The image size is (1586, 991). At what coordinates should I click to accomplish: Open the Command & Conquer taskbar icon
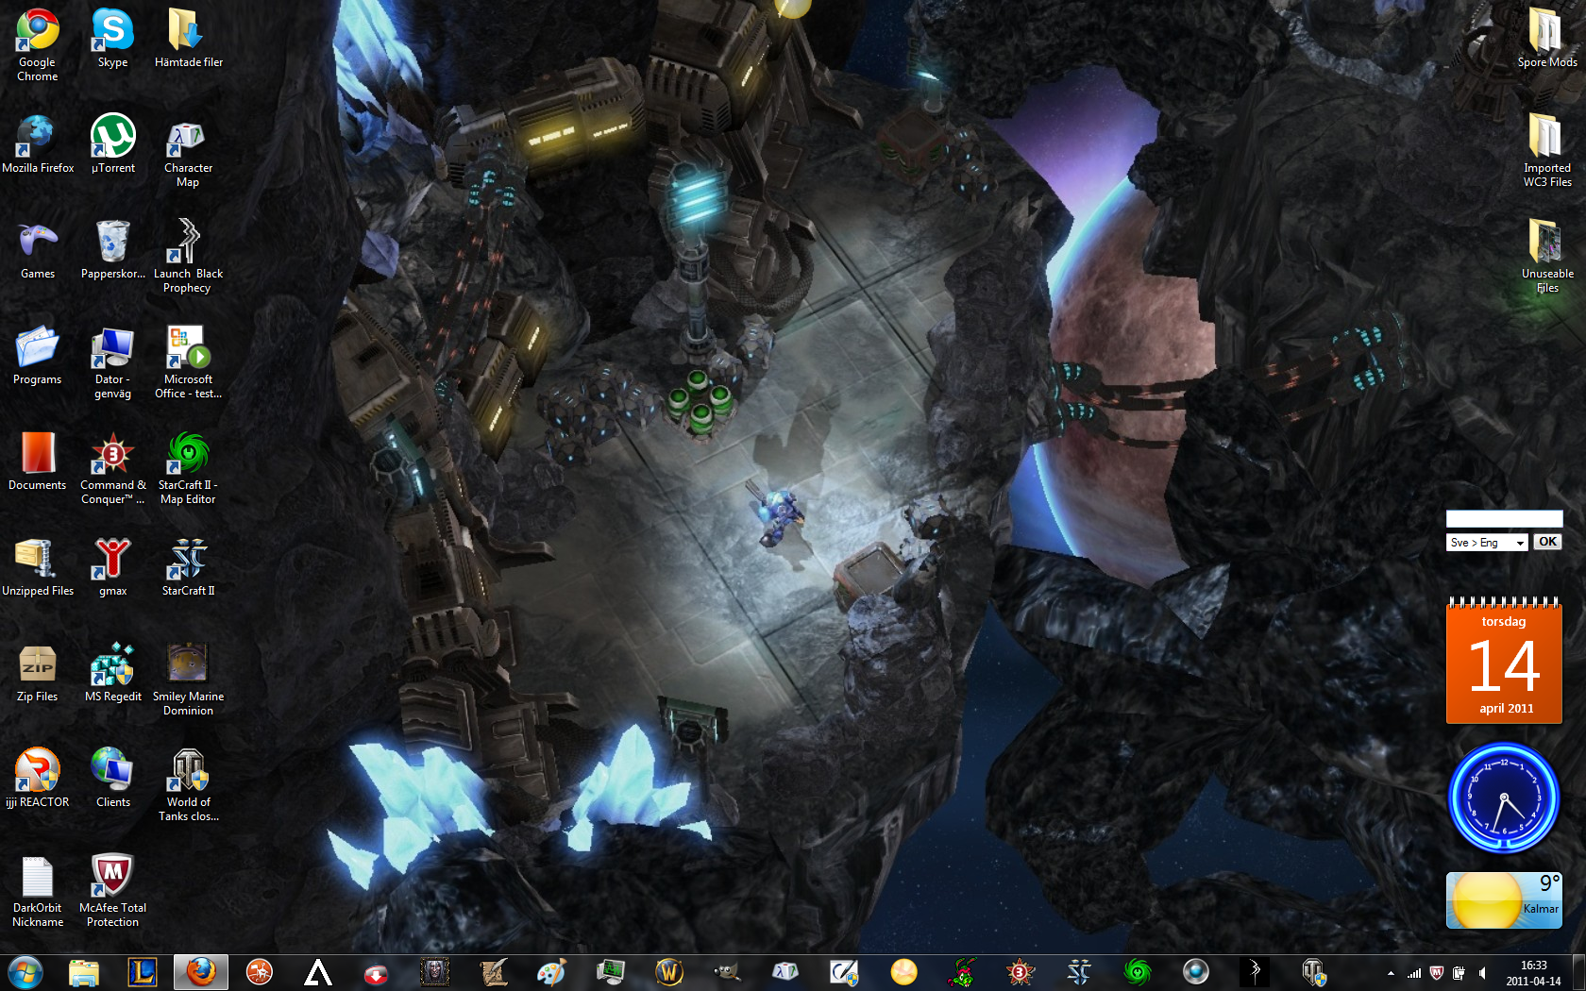1021,972
